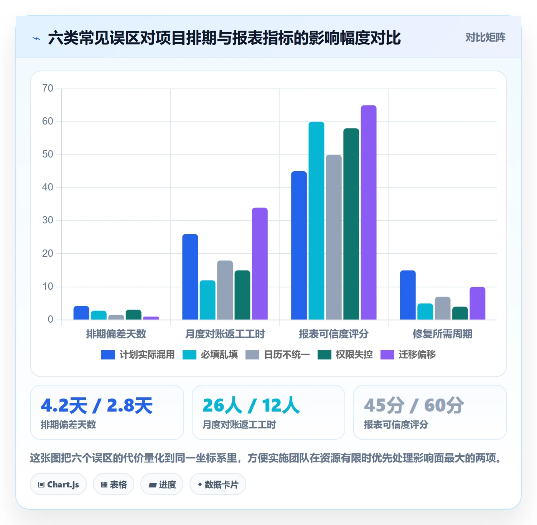Click the lightning icon beside the title
Viewport: 537px width, 525px height.
pos(36,38)
